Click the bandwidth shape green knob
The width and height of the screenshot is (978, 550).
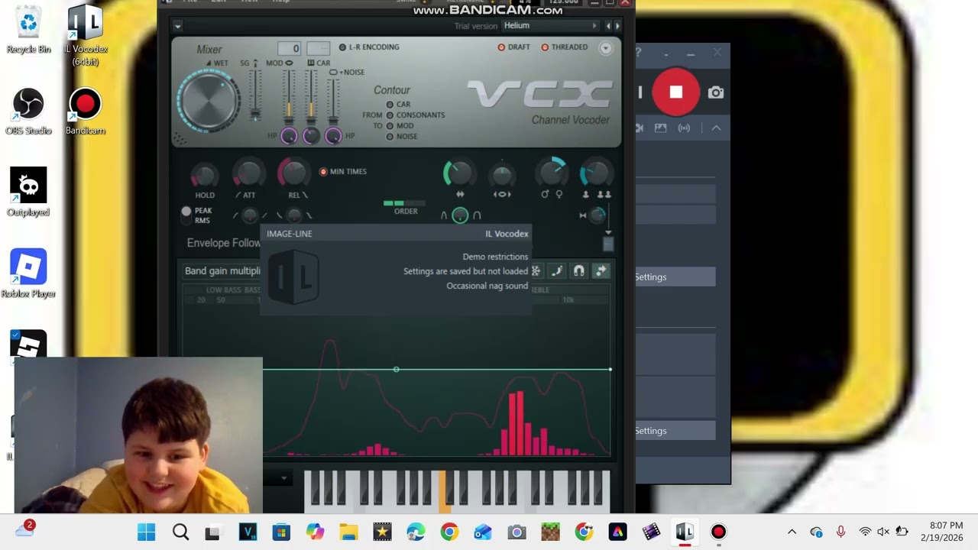(460, 215)
